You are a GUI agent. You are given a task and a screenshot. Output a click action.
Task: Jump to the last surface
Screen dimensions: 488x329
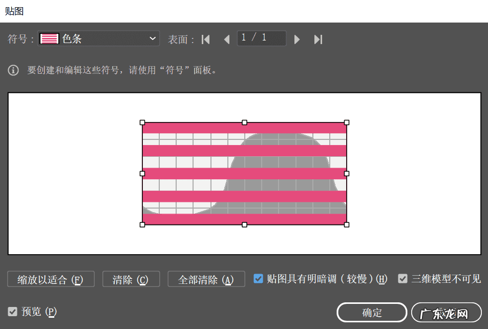[318, 38]
